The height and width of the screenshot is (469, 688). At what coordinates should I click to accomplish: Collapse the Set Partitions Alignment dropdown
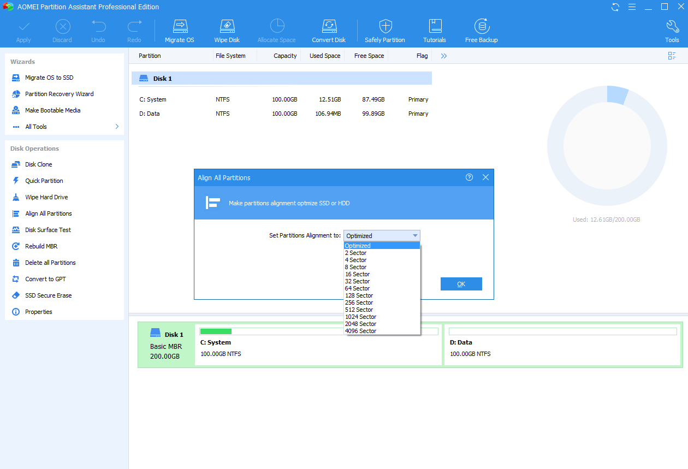coord(415,236)
